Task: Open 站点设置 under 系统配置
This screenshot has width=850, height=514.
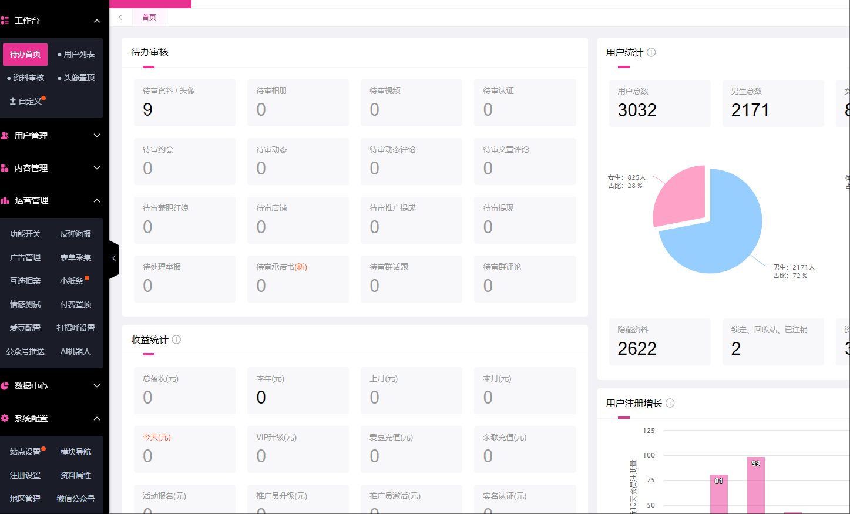Action: [25, 452]
